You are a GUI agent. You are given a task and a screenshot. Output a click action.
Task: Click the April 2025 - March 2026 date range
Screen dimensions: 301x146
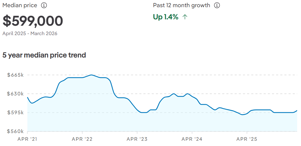click(30, 33)
